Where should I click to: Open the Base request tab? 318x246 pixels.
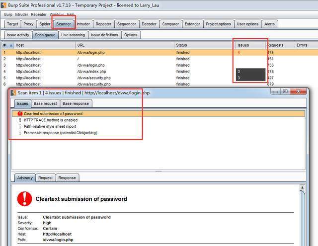[x=45, y=103]
